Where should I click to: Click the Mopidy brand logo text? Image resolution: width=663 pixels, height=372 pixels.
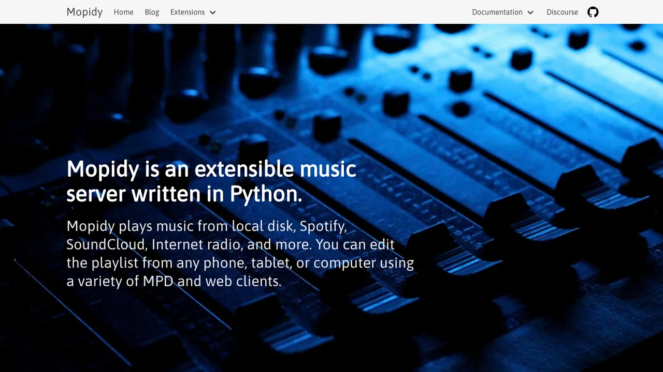click(x=84, y=12)
